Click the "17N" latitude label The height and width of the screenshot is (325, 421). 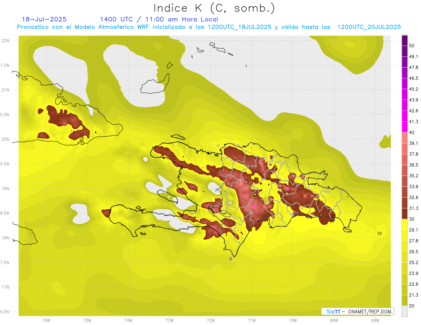coord(5,287)
